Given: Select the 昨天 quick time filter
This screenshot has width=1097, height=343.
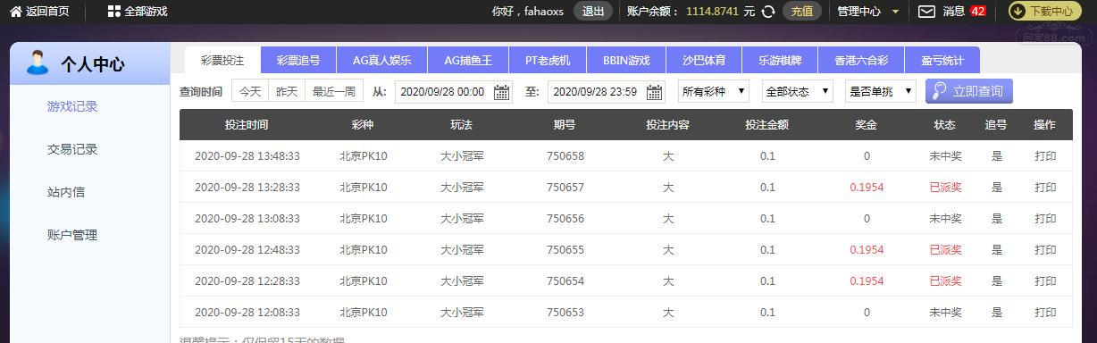Looking at the screenshot, I should [287, 91].
